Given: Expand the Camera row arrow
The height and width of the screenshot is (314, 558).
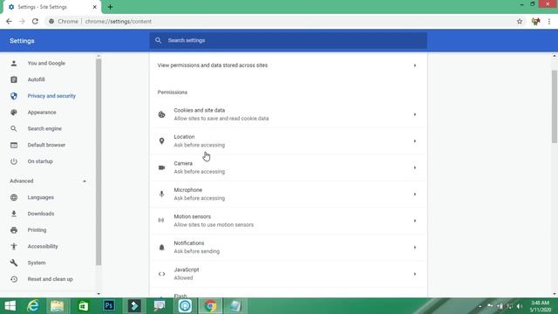Looking at the screenshot, I should pyautogui.click(x=415, y=167).
